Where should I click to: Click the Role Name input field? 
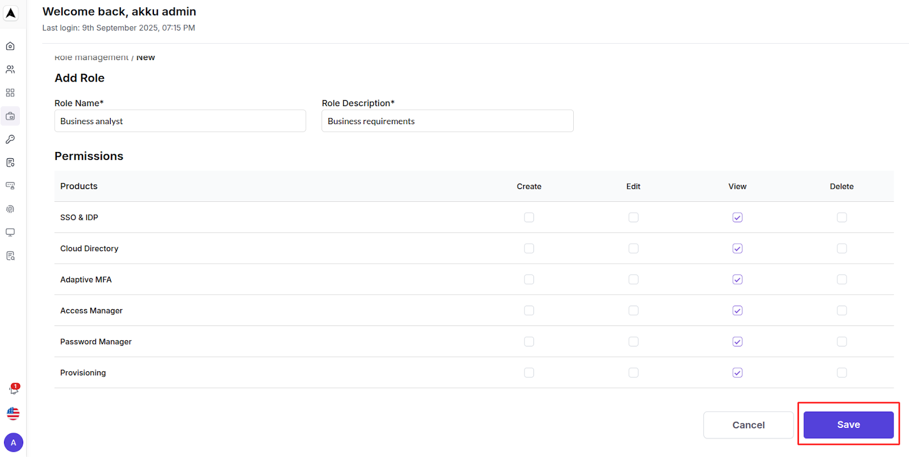(x=180, y=121)
